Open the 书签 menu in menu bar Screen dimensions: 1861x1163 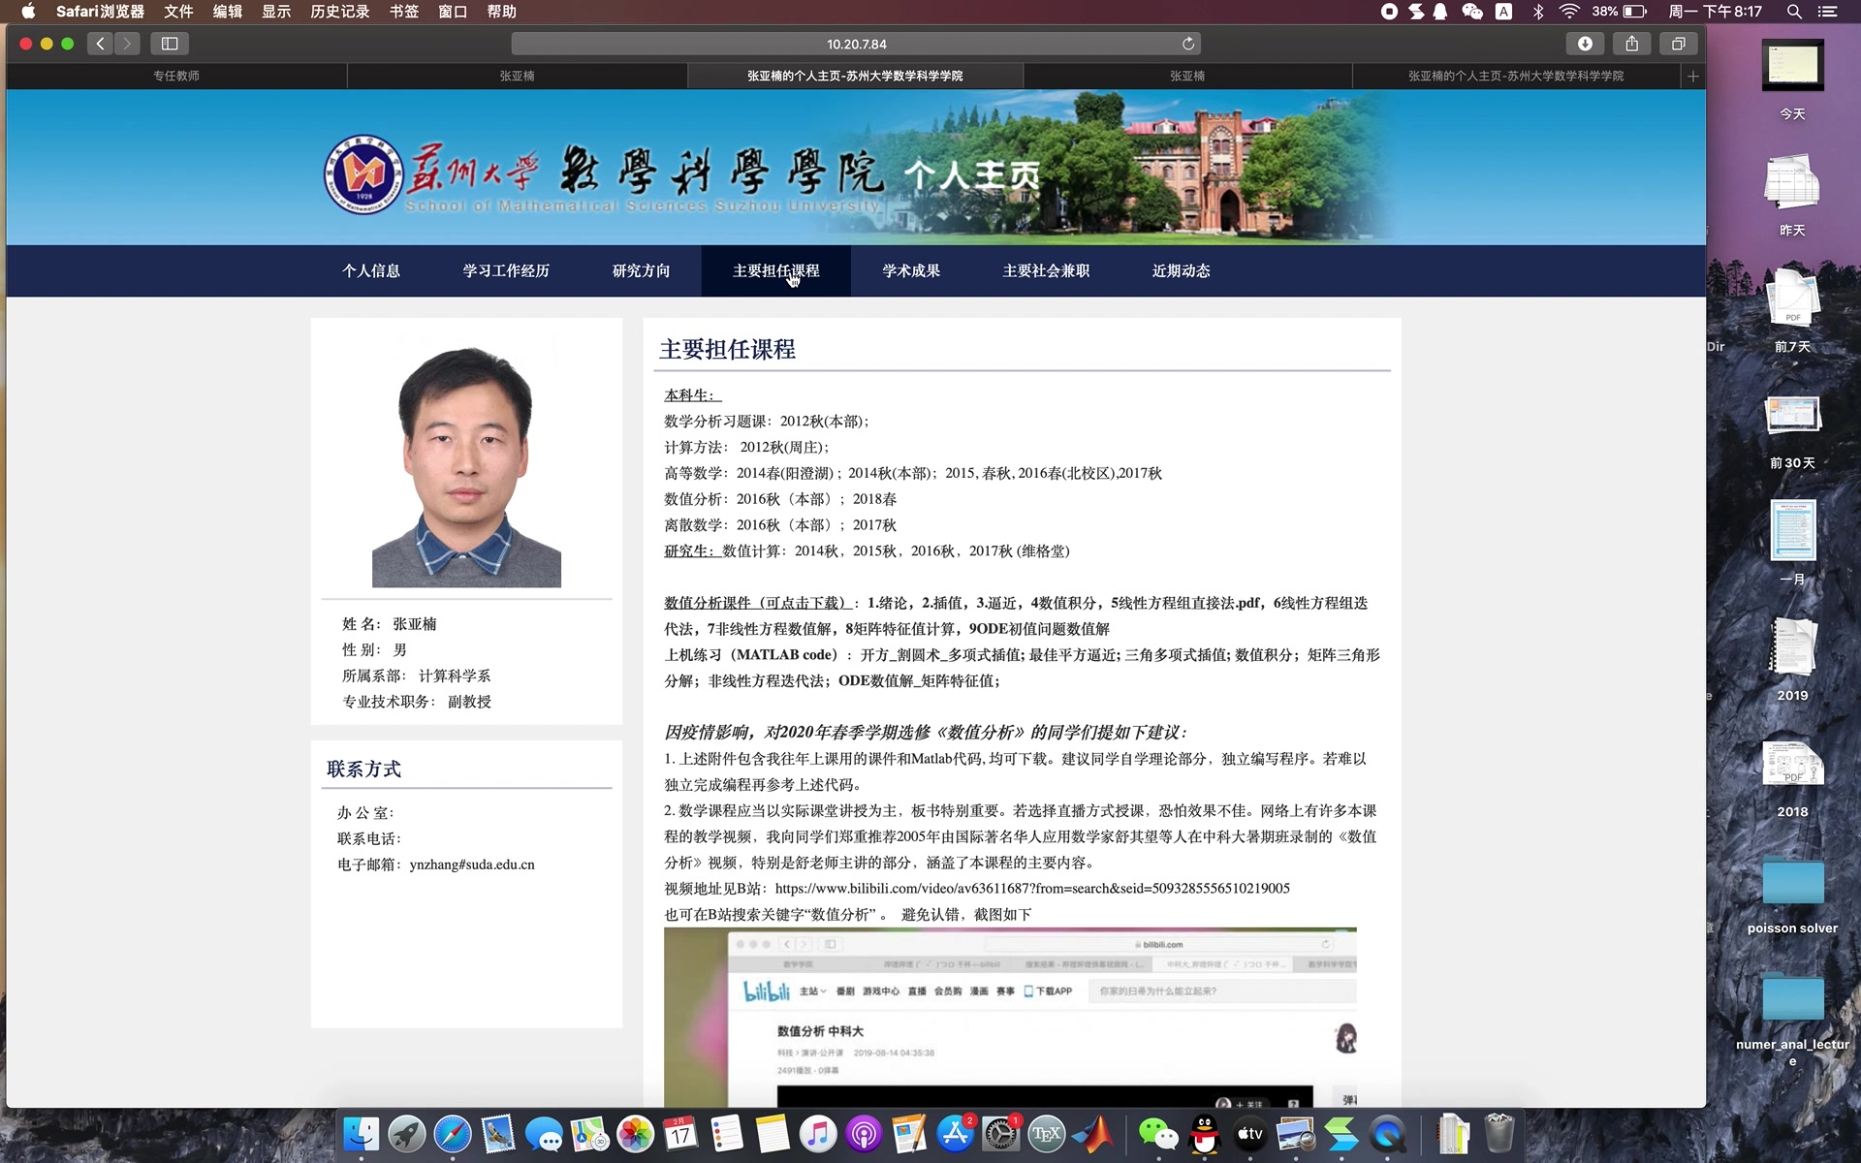point(403,12)
